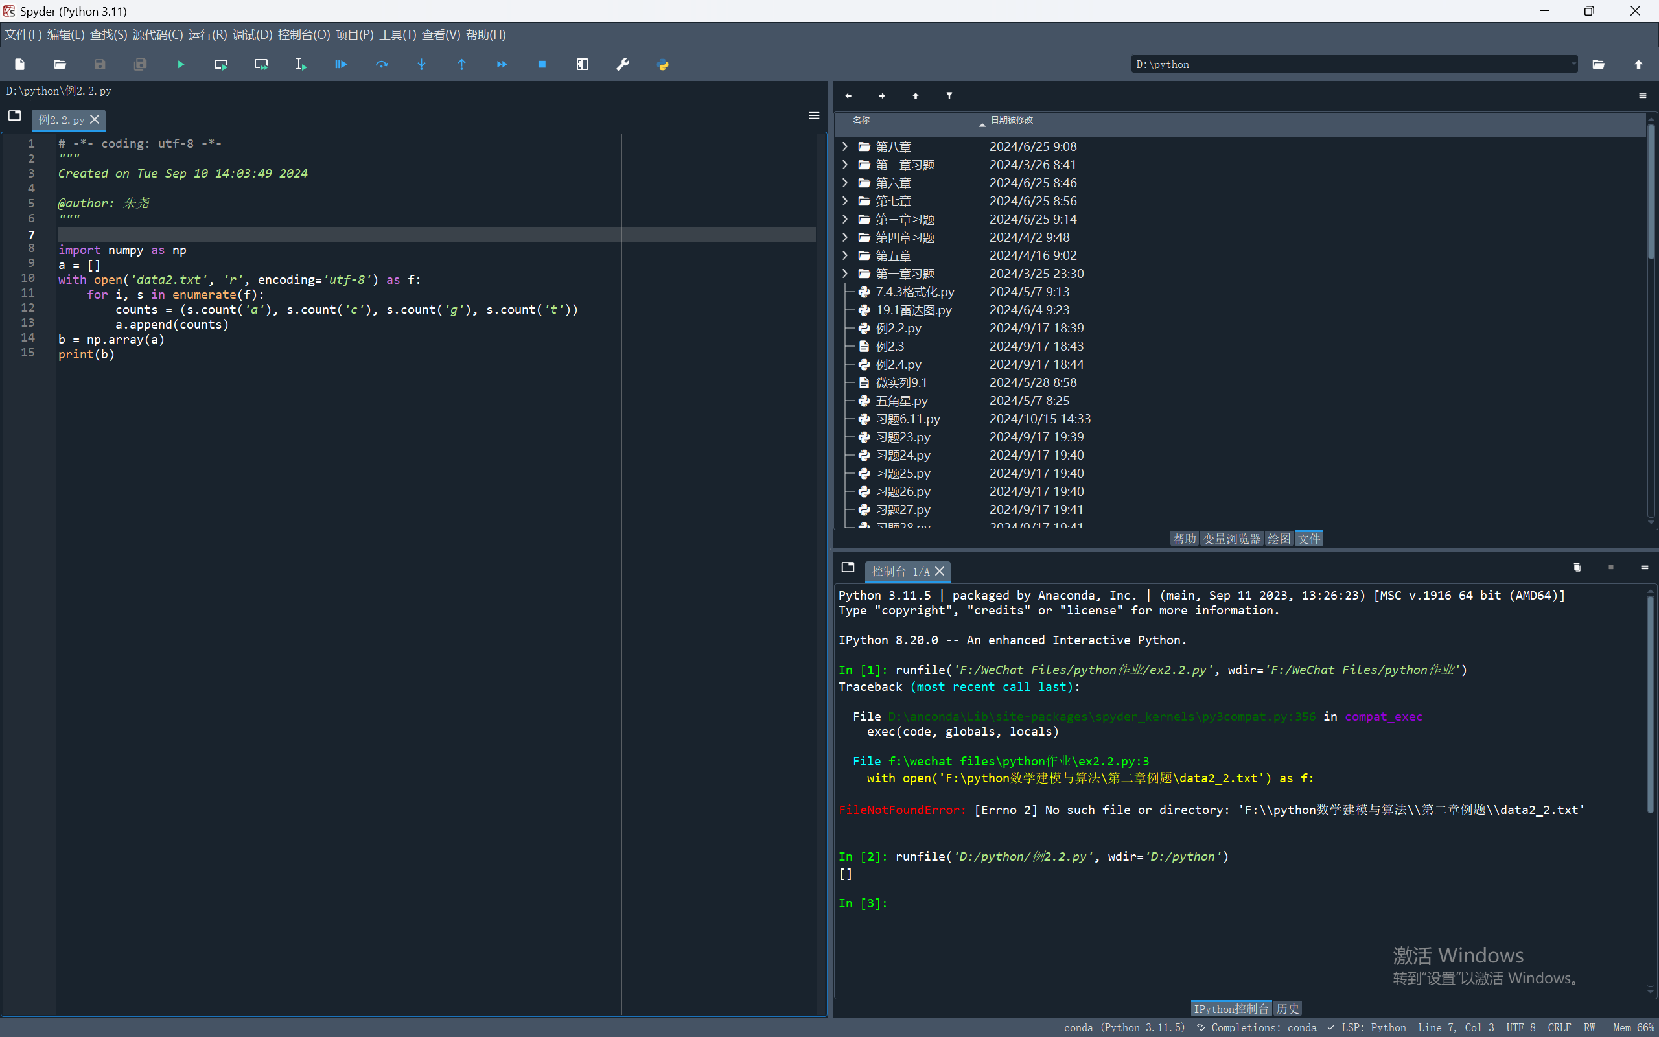Expand the 第五章 folder tree node
The width and height of the screenshot is (1659, 1037).
pyautogui.click(x=845, y=256)
